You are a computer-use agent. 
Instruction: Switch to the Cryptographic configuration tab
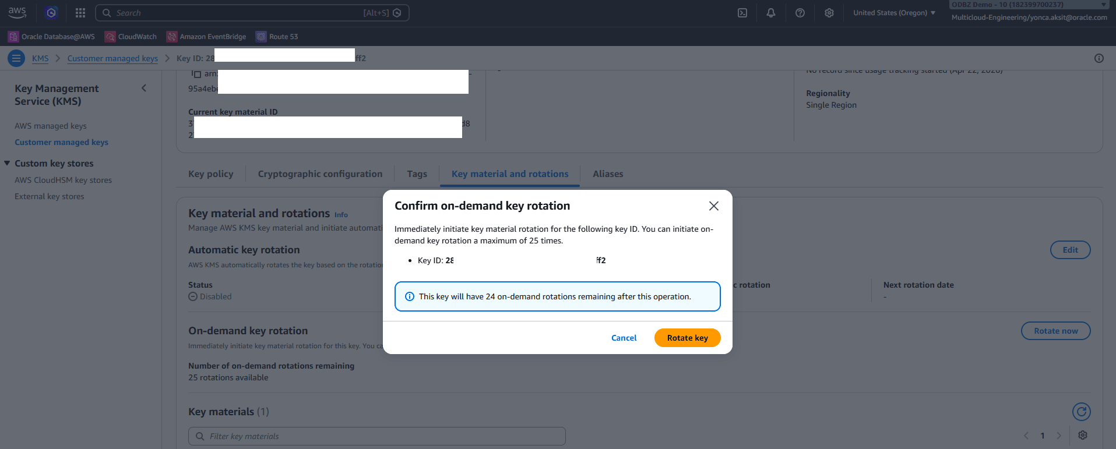coord(321,174)
